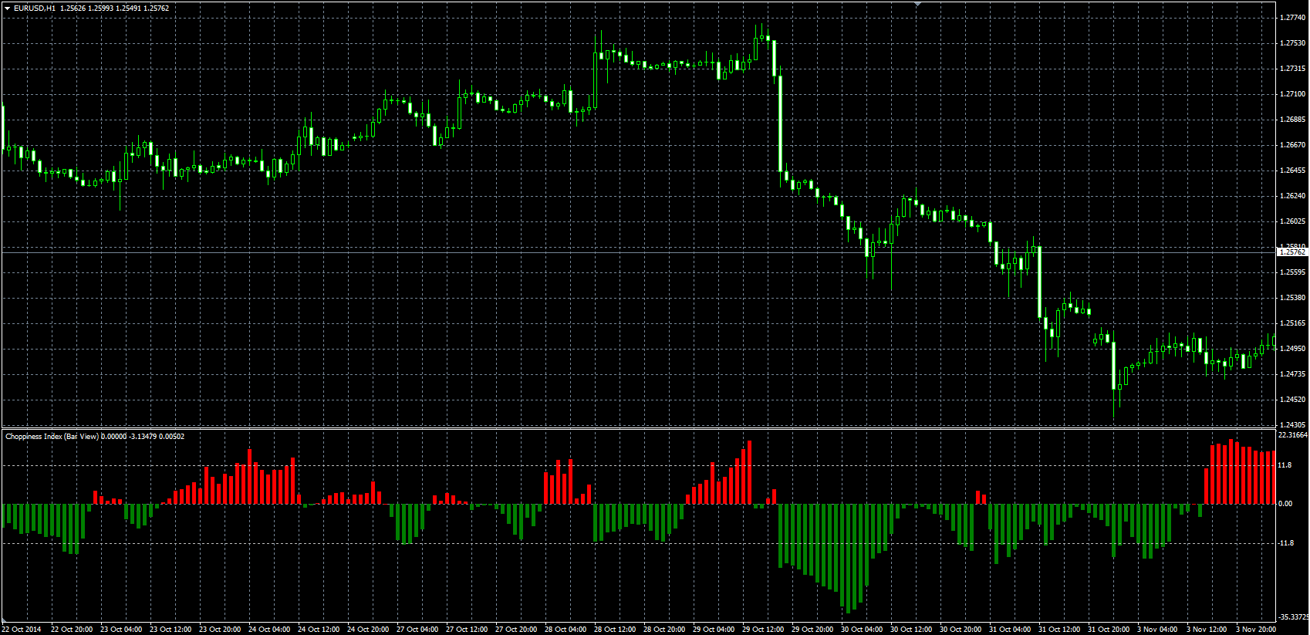Image resolution: width=1310 pixels, height=635 pixels.
Task: Click the triangle icon beside EURUSD,H1
Action: 7,8
